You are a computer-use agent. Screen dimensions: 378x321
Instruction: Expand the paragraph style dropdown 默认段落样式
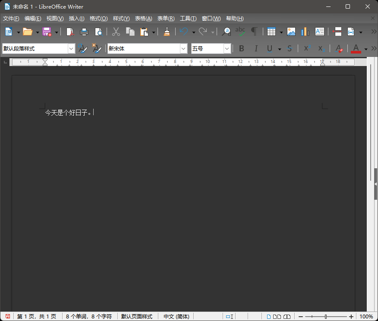coord(72,49)
